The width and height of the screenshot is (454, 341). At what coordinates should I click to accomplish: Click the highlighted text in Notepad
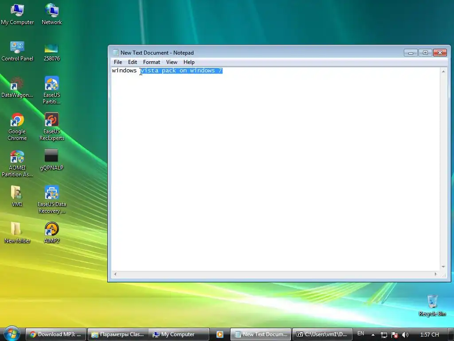tap(181, 71)
